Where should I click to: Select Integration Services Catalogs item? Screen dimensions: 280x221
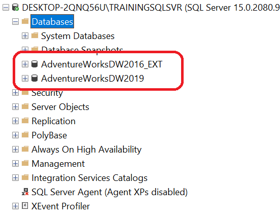(x=89, y=178)
